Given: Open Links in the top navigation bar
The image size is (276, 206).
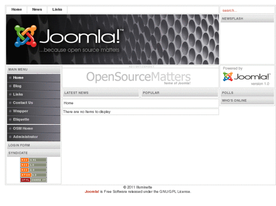Looking at the screenshot, I should tap(57, 10).
